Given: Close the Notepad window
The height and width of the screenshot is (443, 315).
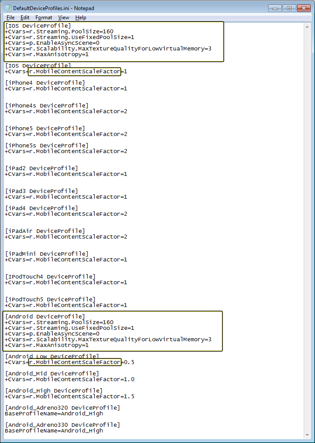Looking at the screenshot, I should coord(304,8).
